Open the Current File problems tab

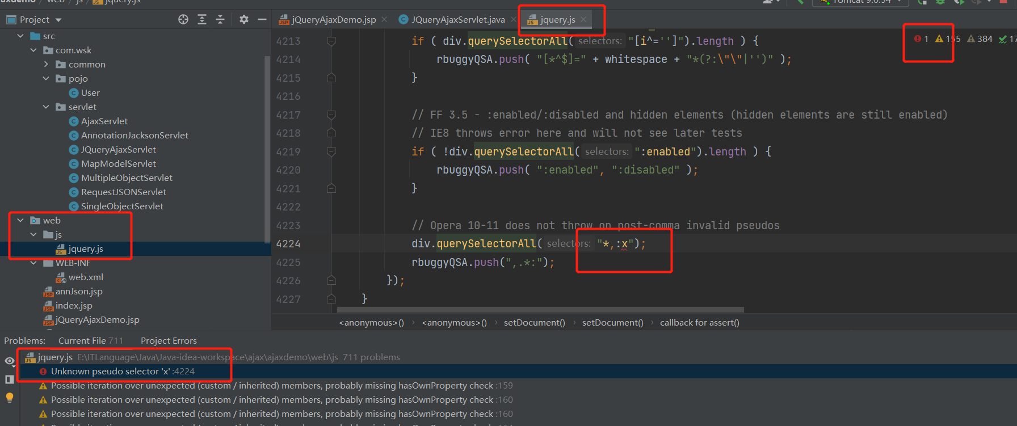pos(90,340)
